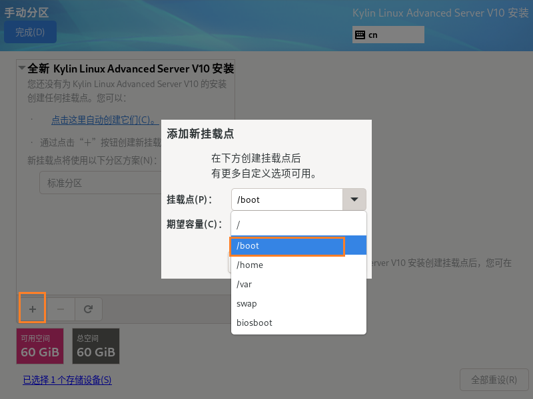Select /home in the dropdown list
The height and width of the screenshot is (399, 533).
coord(298,265)
